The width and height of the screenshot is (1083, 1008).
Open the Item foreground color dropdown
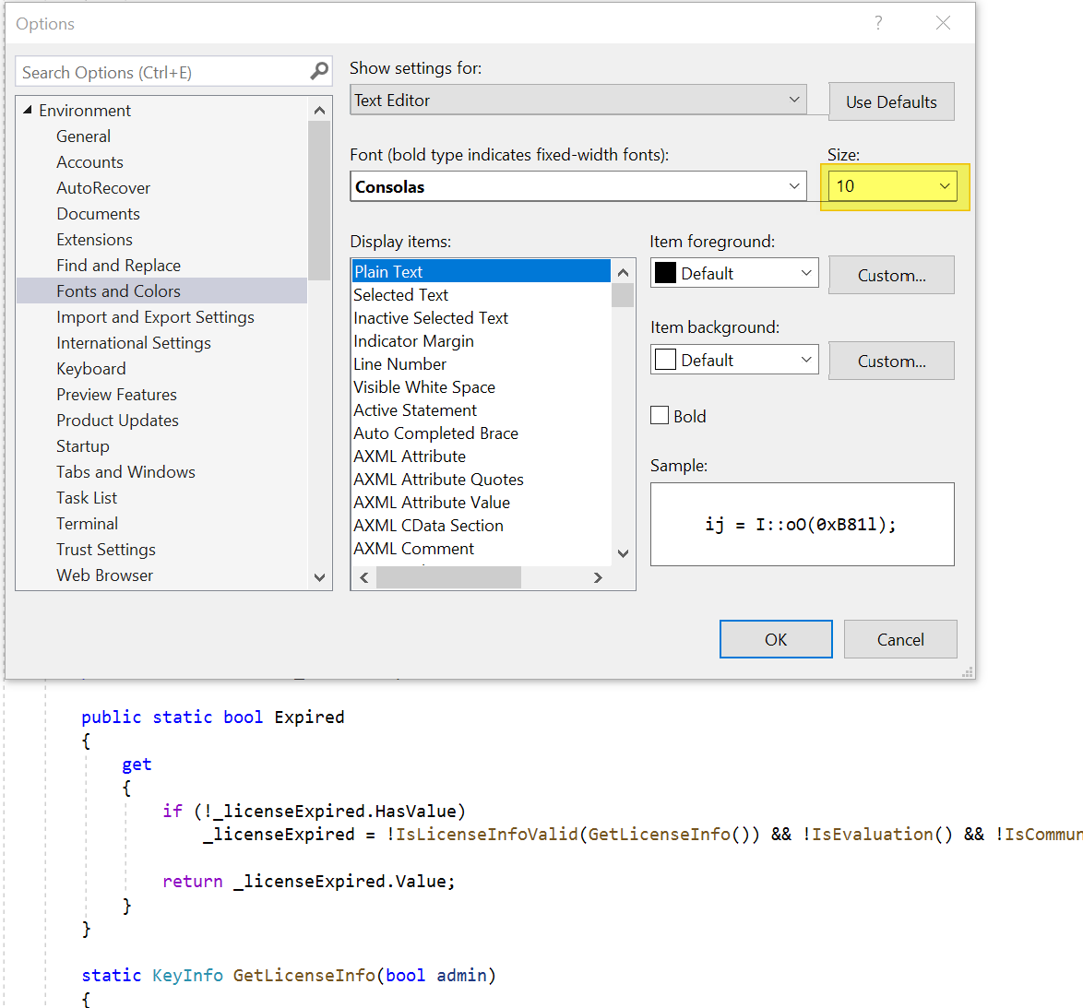[734, 273]
